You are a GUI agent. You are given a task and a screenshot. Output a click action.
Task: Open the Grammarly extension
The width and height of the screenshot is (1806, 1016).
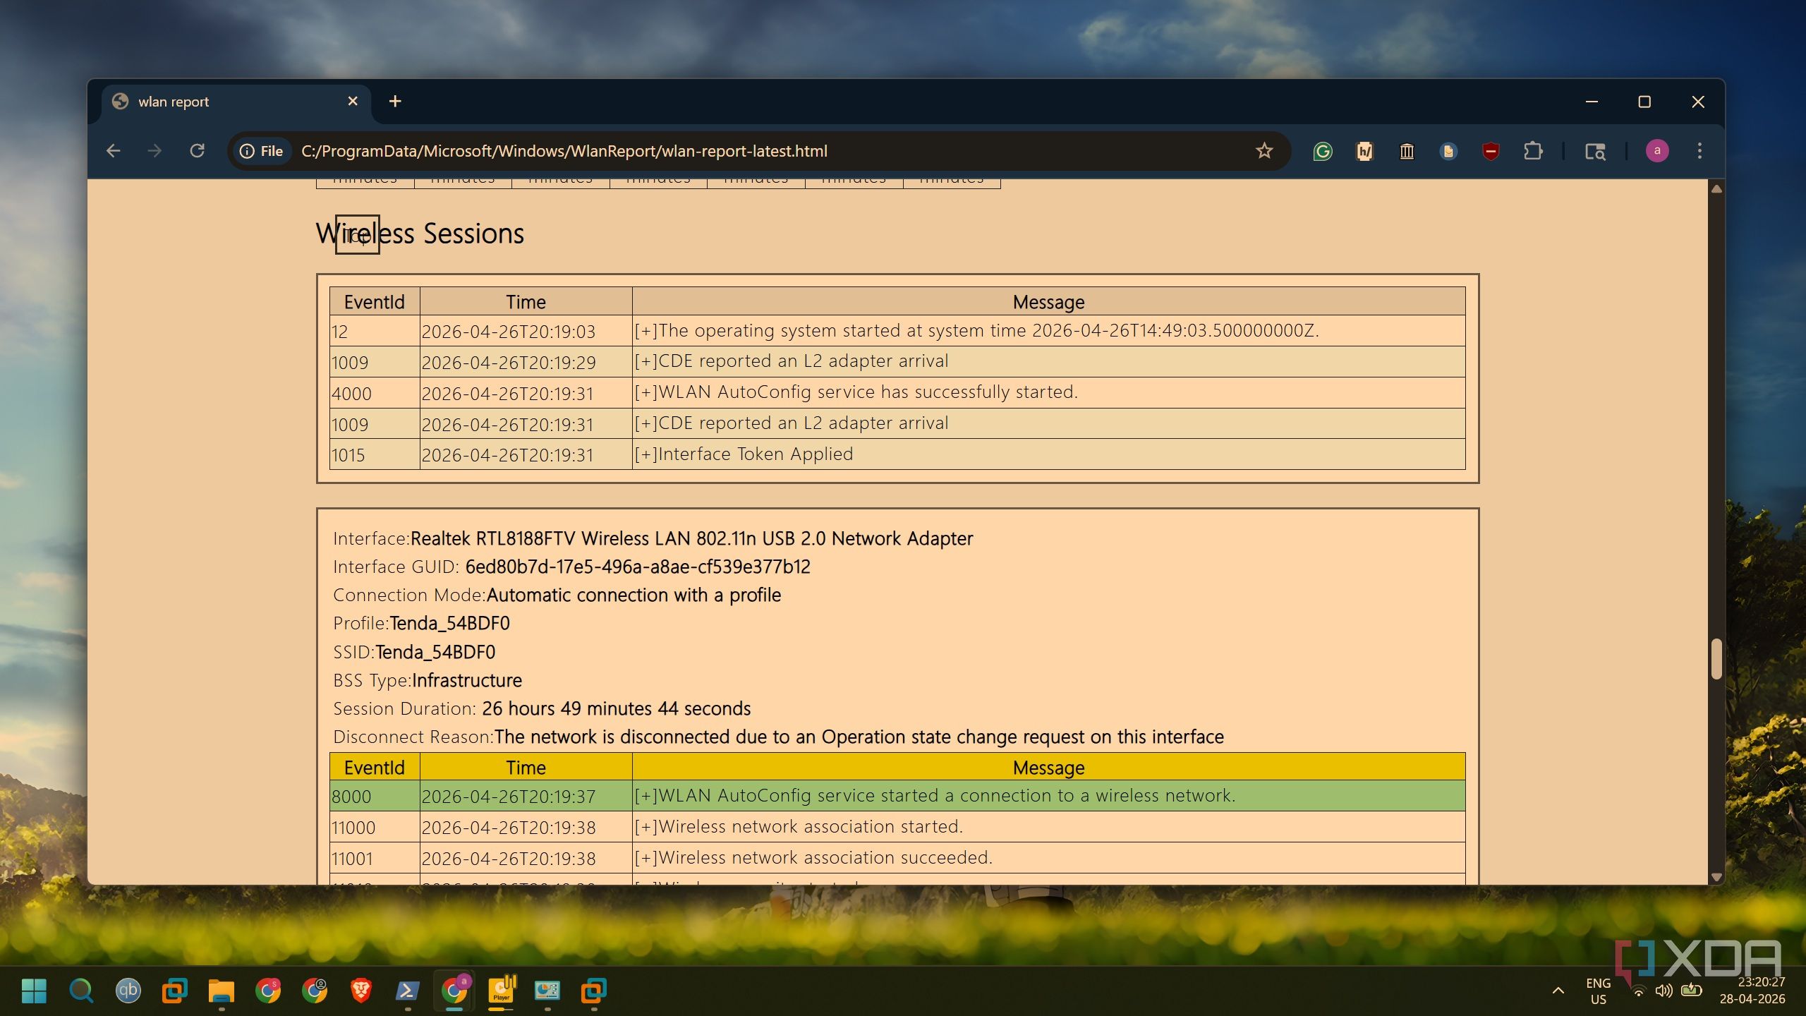[x=1323, y=151]
